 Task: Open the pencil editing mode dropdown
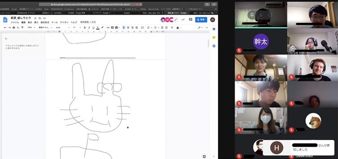201,28
